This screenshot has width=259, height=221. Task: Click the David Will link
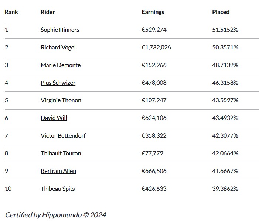pos(54,118)
